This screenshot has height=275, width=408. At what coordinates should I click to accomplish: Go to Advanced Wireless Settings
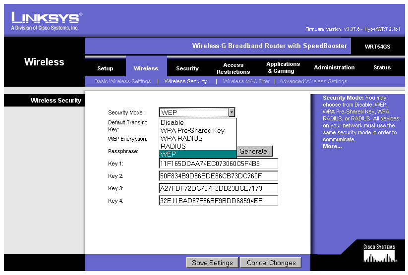(x=313, y=81)
